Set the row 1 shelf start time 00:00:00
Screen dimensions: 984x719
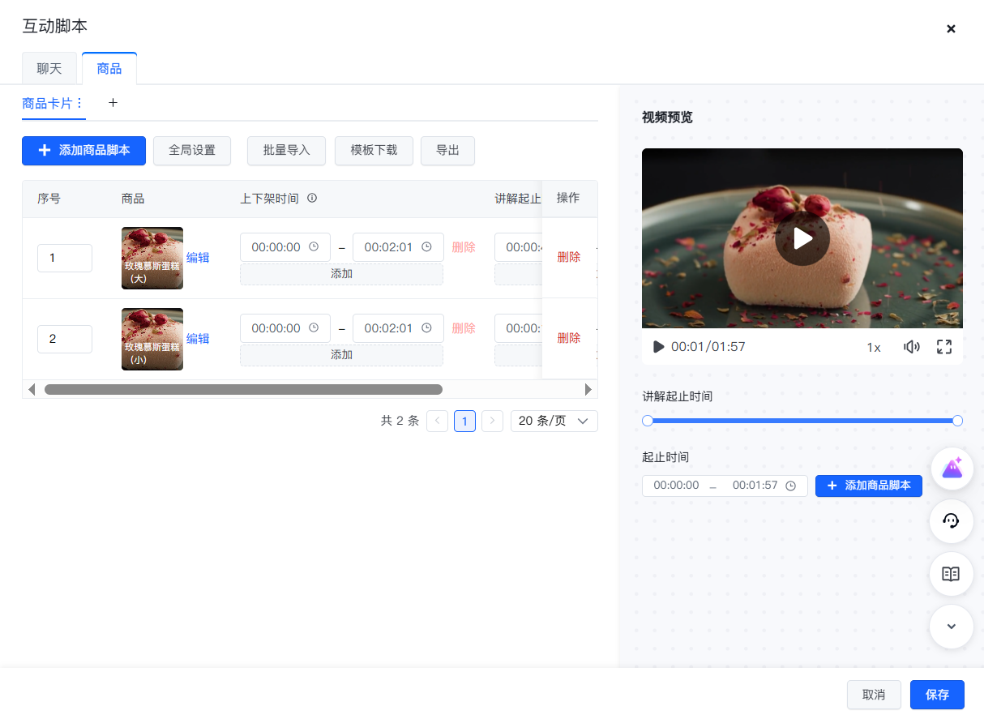(285, 247)
